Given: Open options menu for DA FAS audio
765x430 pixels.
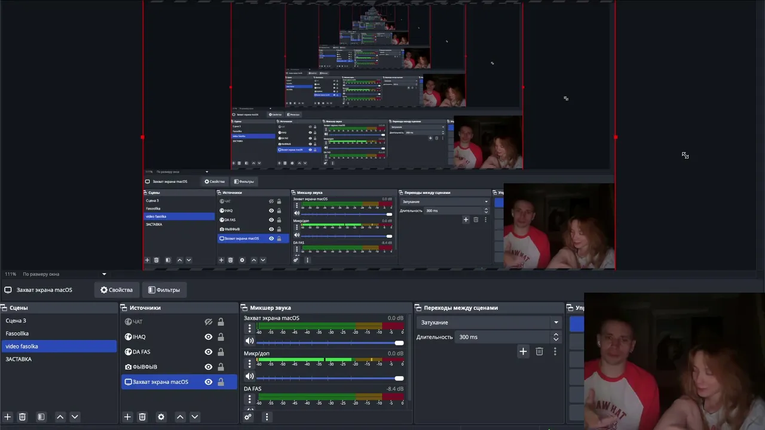Looking at the screenshot, I should tap(250, 399).
